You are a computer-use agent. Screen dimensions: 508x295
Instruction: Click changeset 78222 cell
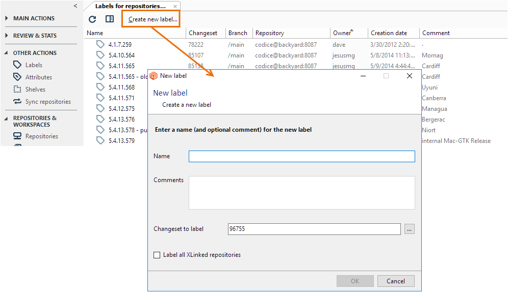(196, 45)
